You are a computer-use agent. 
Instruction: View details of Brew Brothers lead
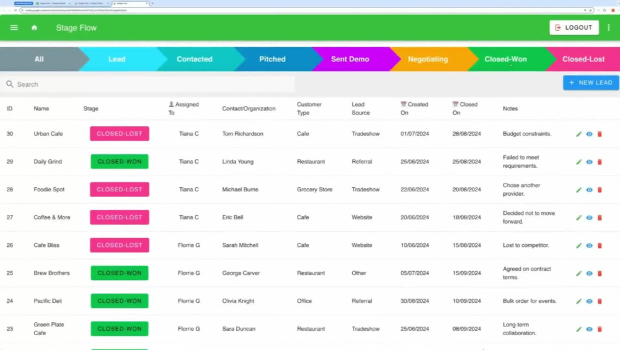point(589,273)
